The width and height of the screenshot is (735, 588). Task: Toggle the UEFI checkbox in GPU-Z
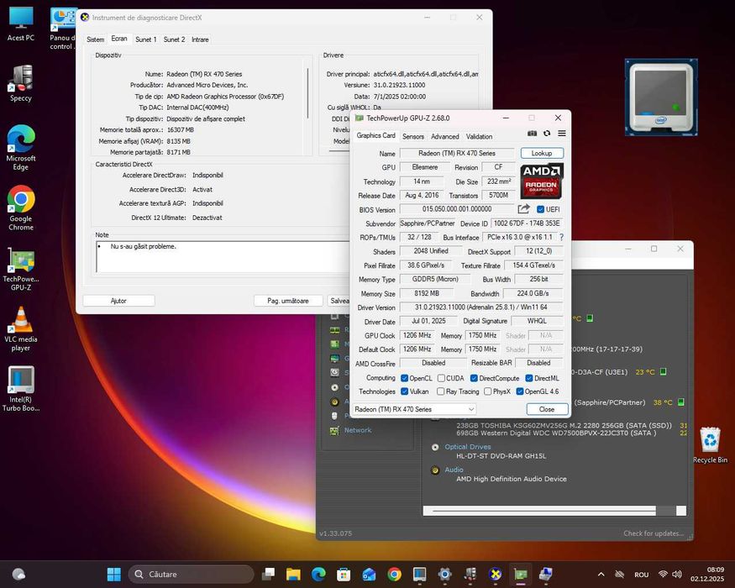point(540,209)
